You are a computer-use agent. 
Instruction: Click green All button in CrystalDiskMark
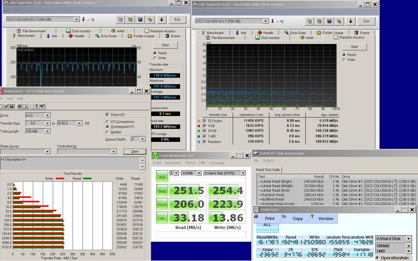(162, 177)
